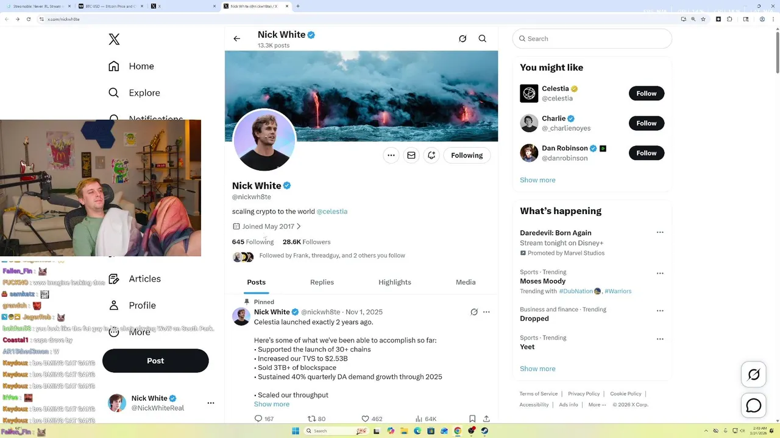The height and width of the screenshot is (438, 780).
Task: Click the black Post button
Action: point(155,361)
